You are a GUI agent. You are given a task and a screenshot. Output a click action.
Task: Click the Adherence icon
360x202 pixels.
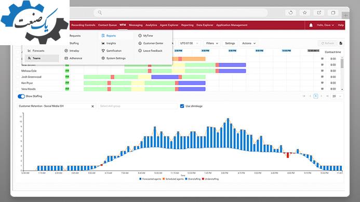click(x=66, y=58)
